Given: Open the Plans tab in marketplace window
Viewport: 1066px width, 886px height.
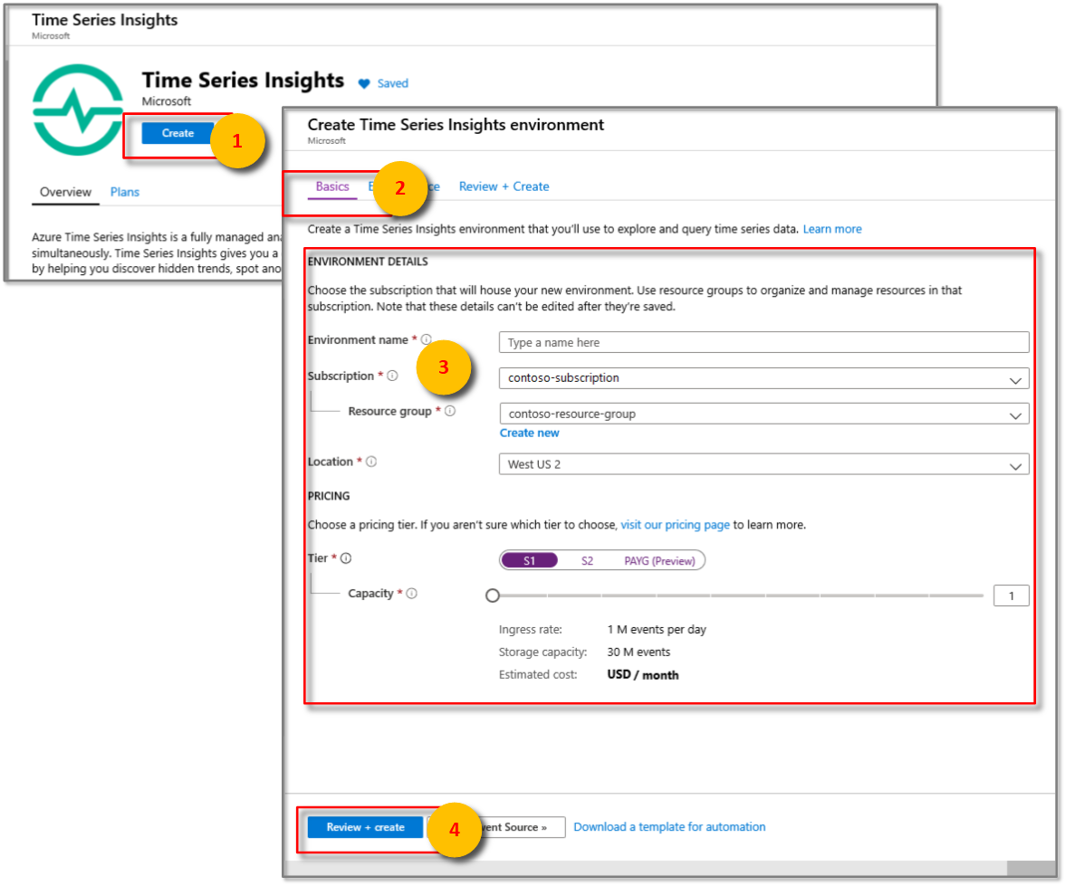Looking at the screenshot, I should pos(124,192).
